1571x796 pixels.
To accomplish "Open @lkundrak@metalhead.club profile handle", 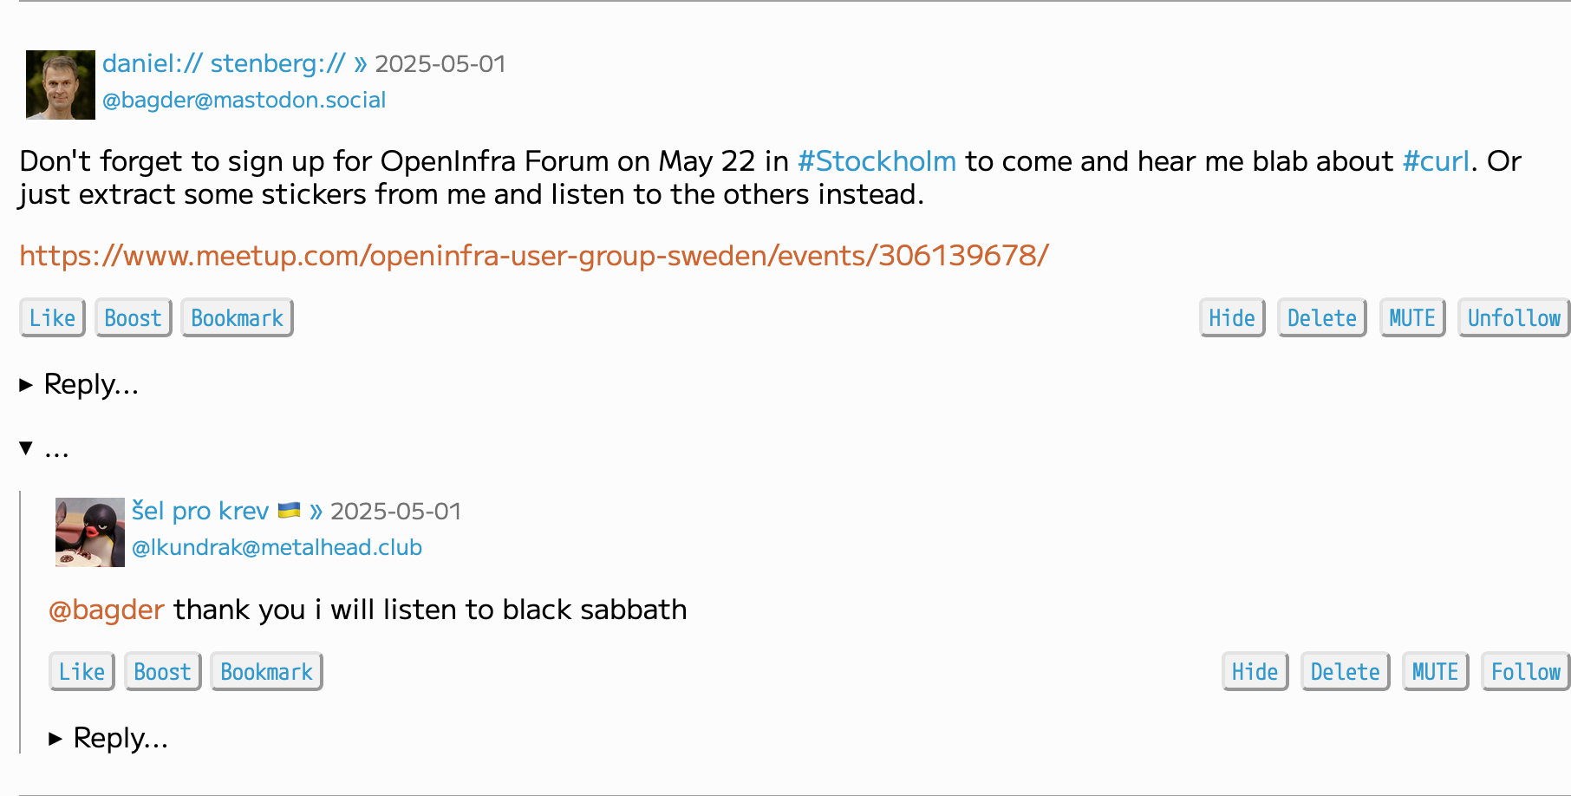I will pos(277,548).
